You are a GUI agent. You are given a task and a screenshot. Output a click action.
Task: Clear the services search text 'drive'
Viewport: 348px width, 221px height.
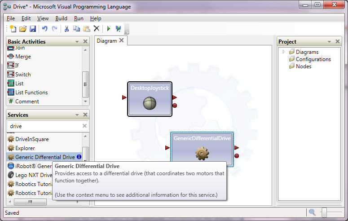click(x=84, y=126)
